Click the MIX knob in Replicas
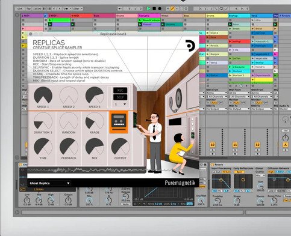The image size is (291, 236). point(95,147)
